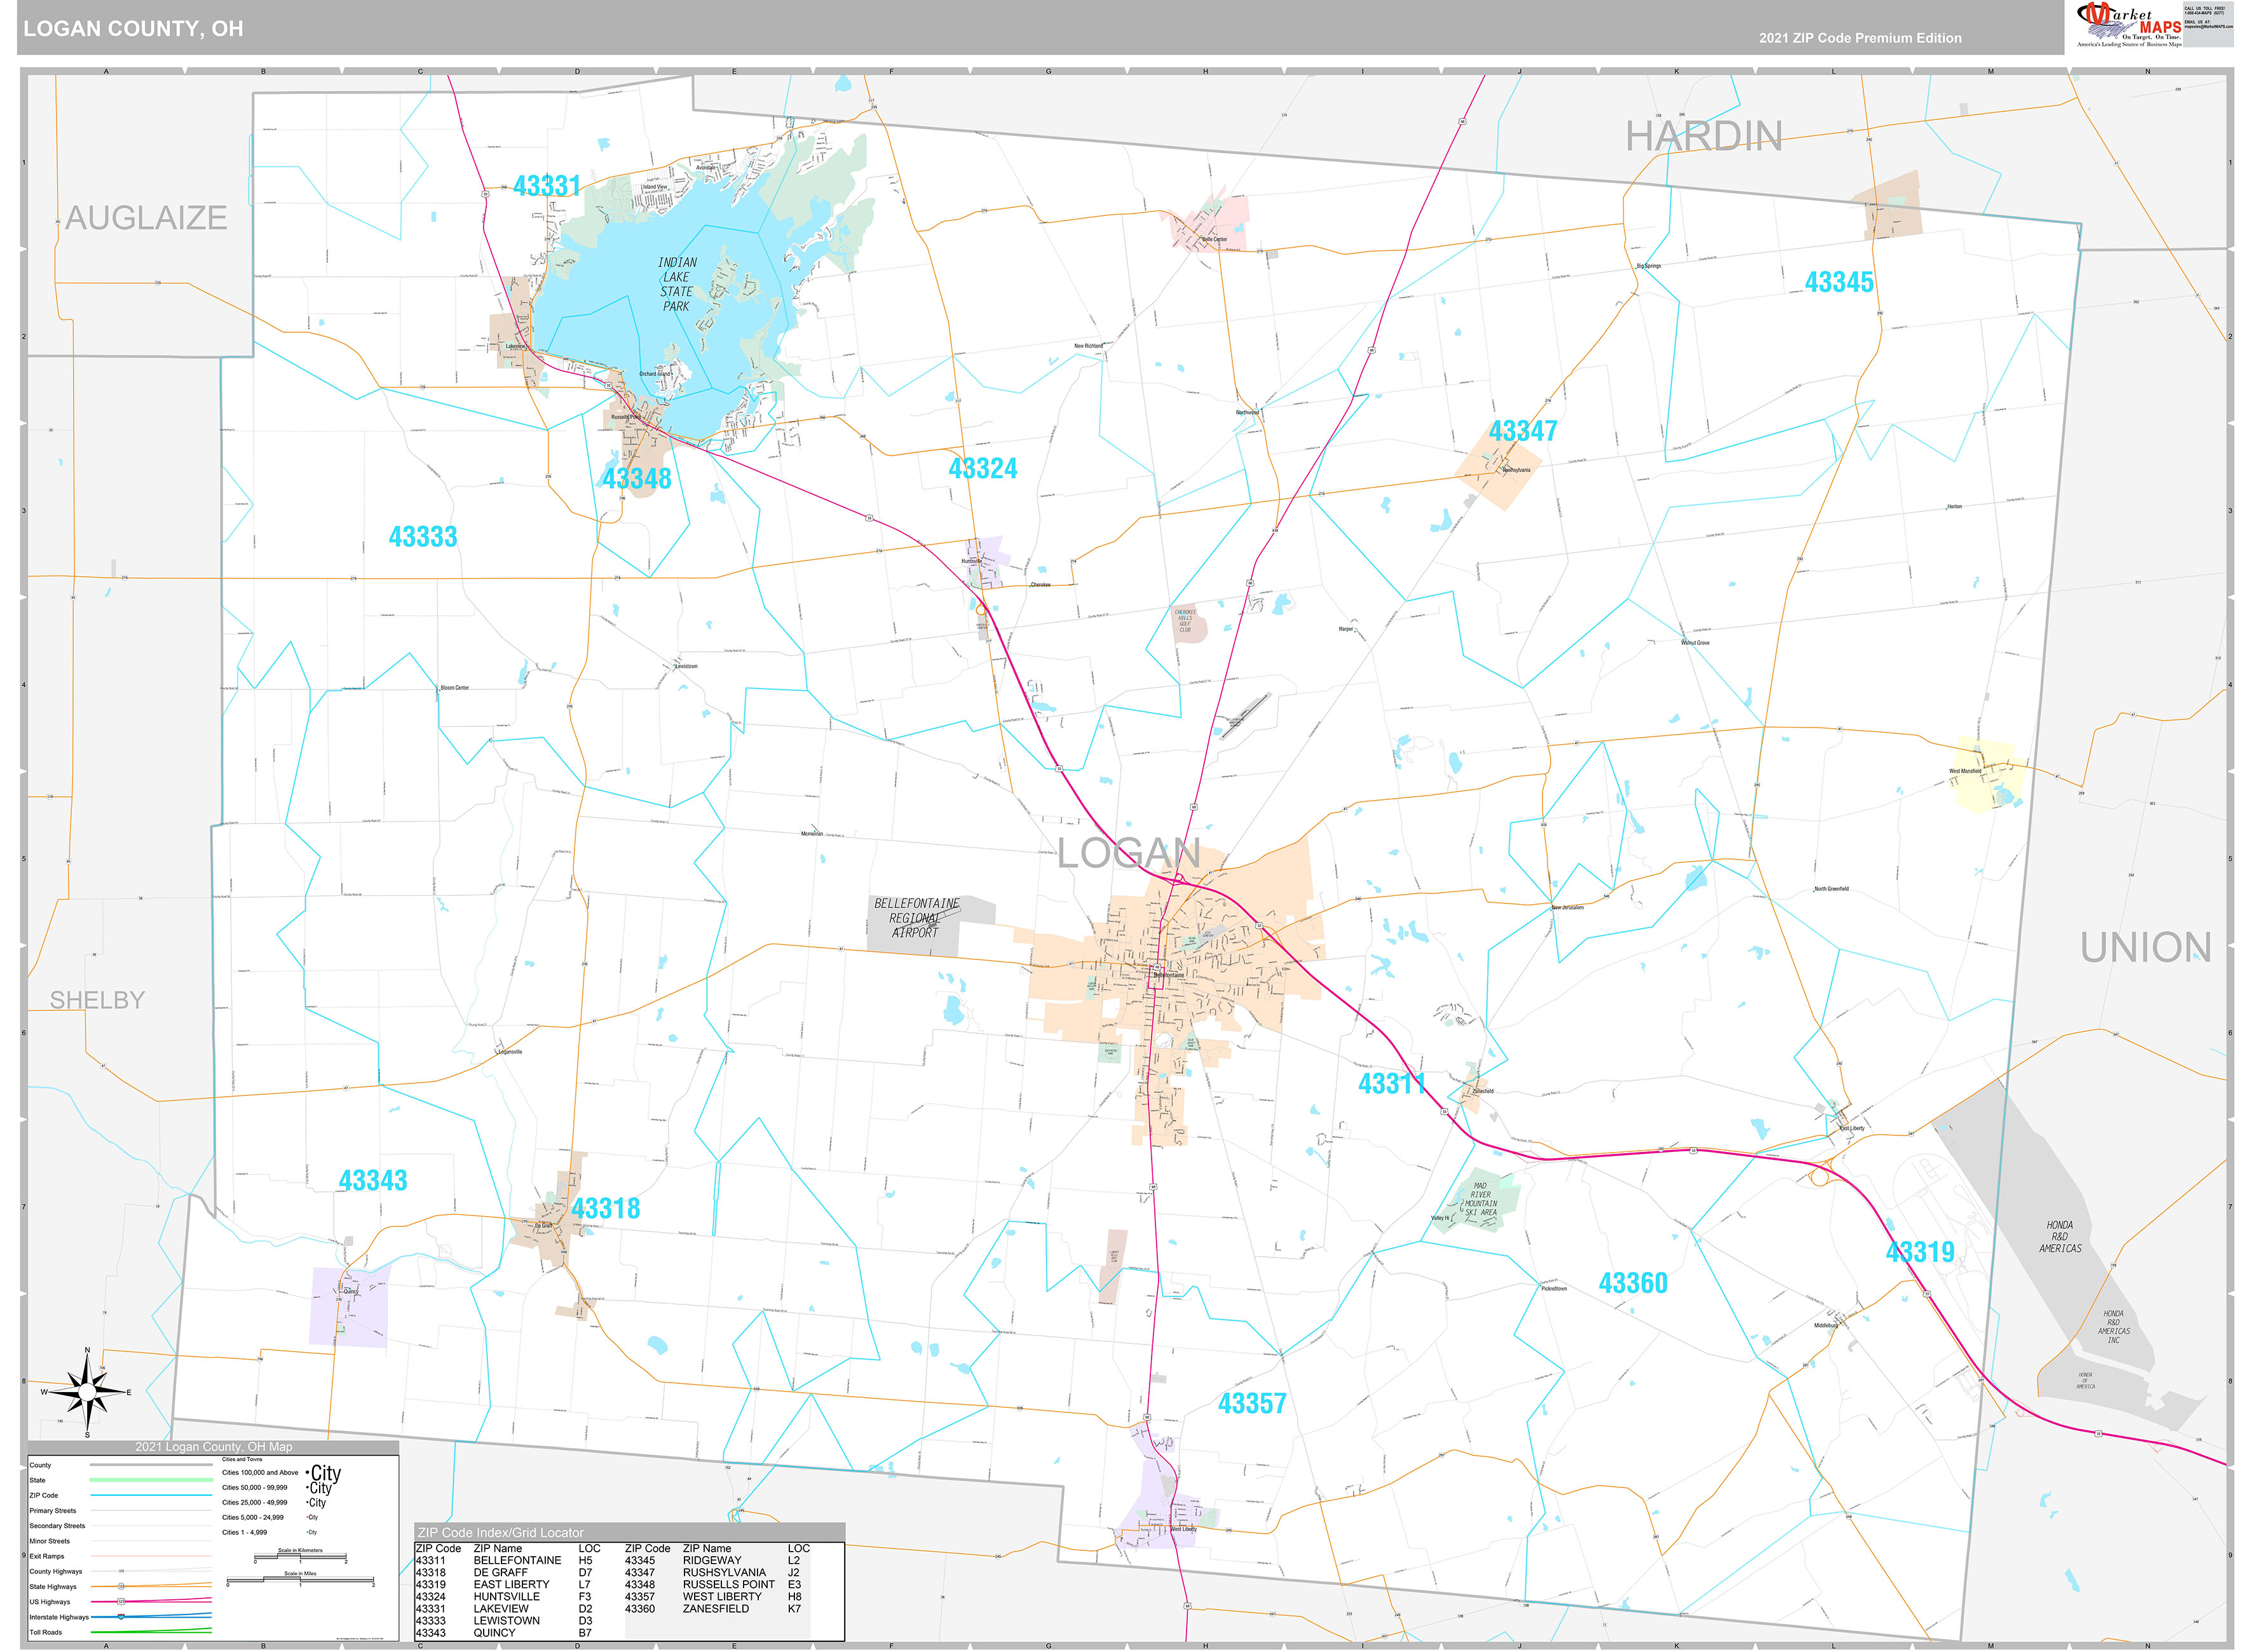
Task: Click ZIP label 43345 on the map
Action: (1839, 282)
